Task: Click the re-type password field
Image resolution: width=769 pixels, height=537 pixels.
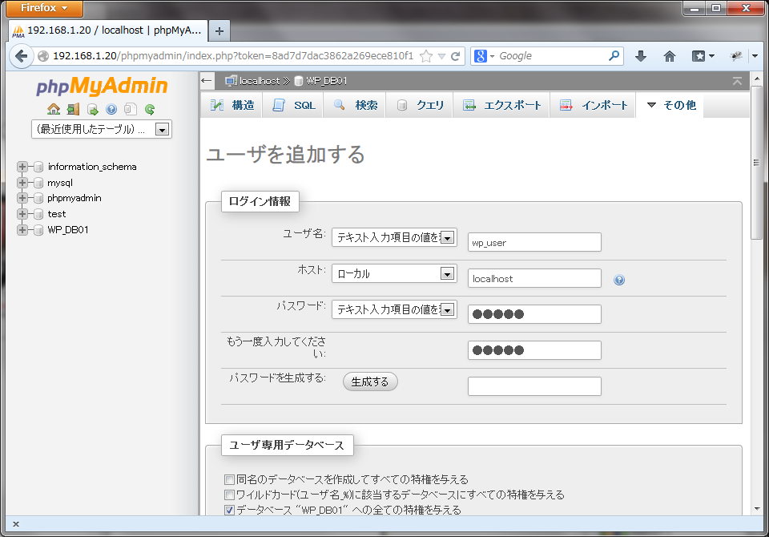Action: pyautogui.click(x=534, y=350)
